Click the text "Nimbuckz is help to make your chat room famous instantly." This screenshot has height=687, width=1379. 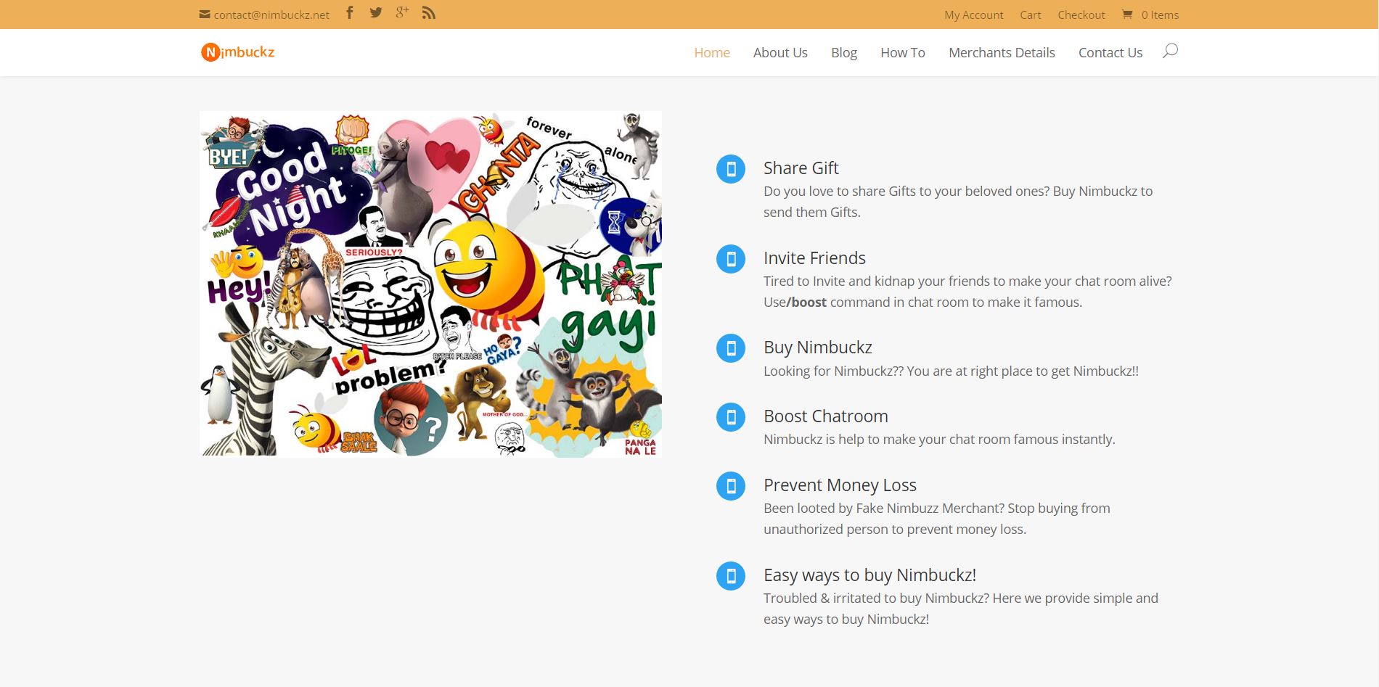click(x=939, y=440)
